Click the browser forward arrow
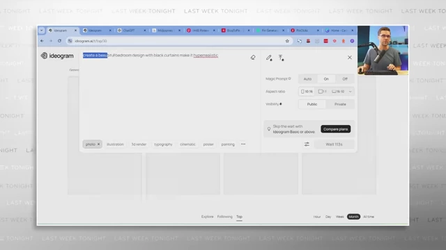 coord(51,41)
